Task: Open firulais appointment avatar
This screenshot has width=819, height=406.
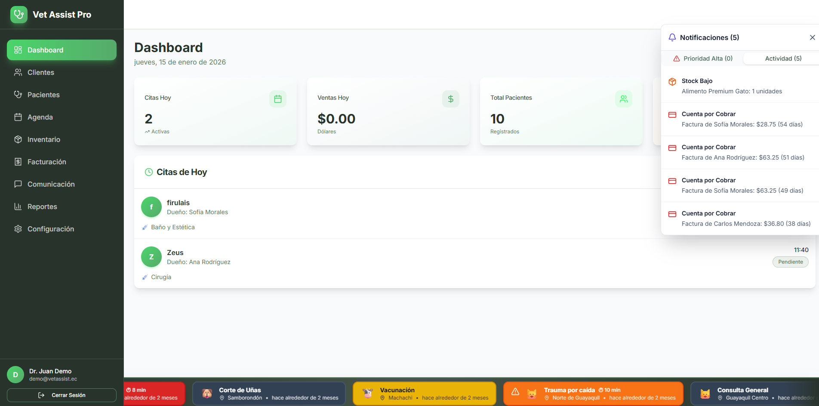Action: point(151,207)
